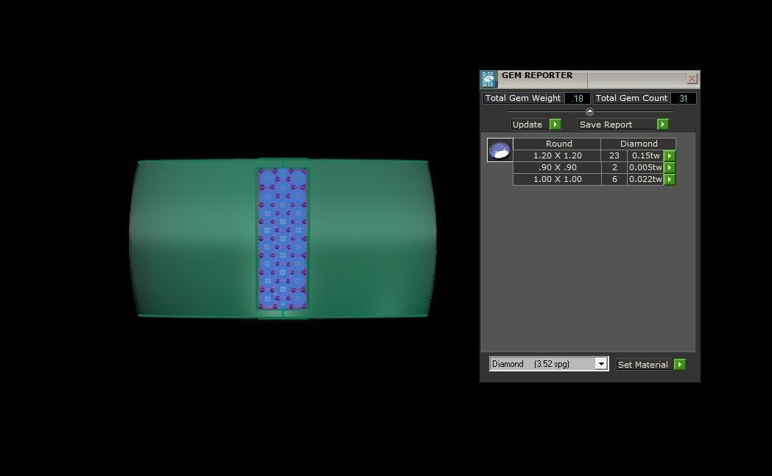Close the Gem Reporter panel
The image size is (772, 476).
pyautogui.click(x=692, y=78)
